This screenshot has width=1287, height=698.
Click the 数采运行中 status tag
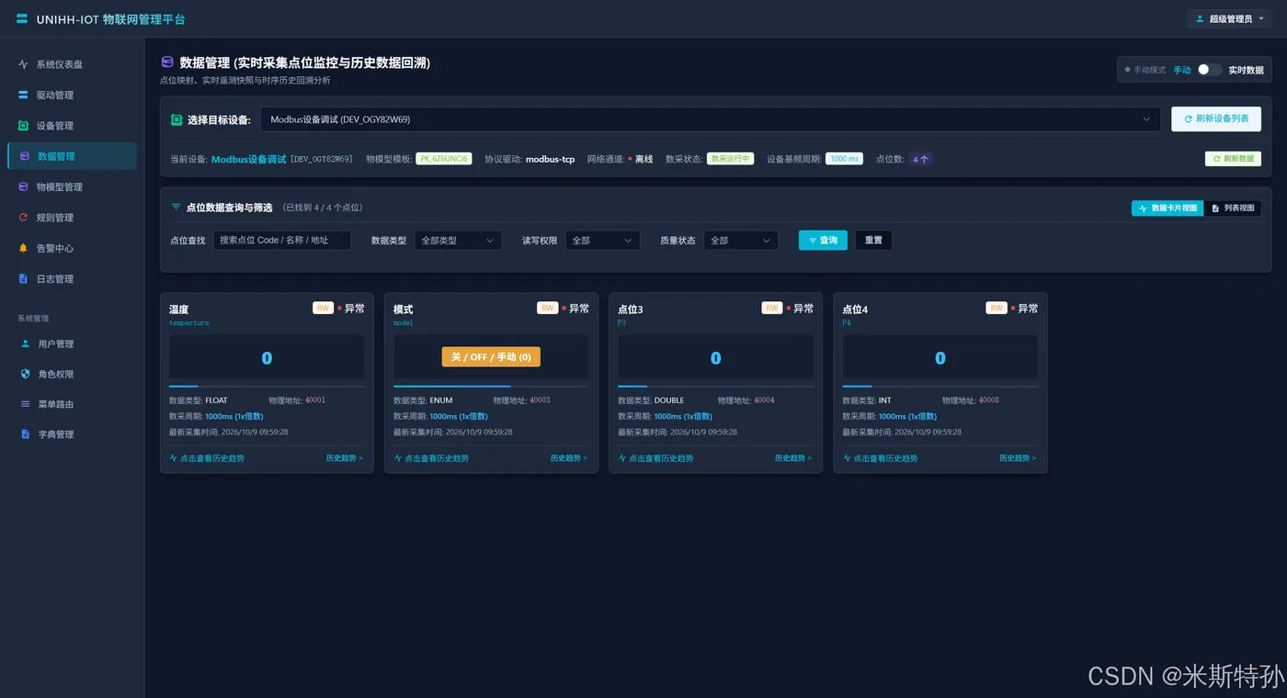pos(731,159)
